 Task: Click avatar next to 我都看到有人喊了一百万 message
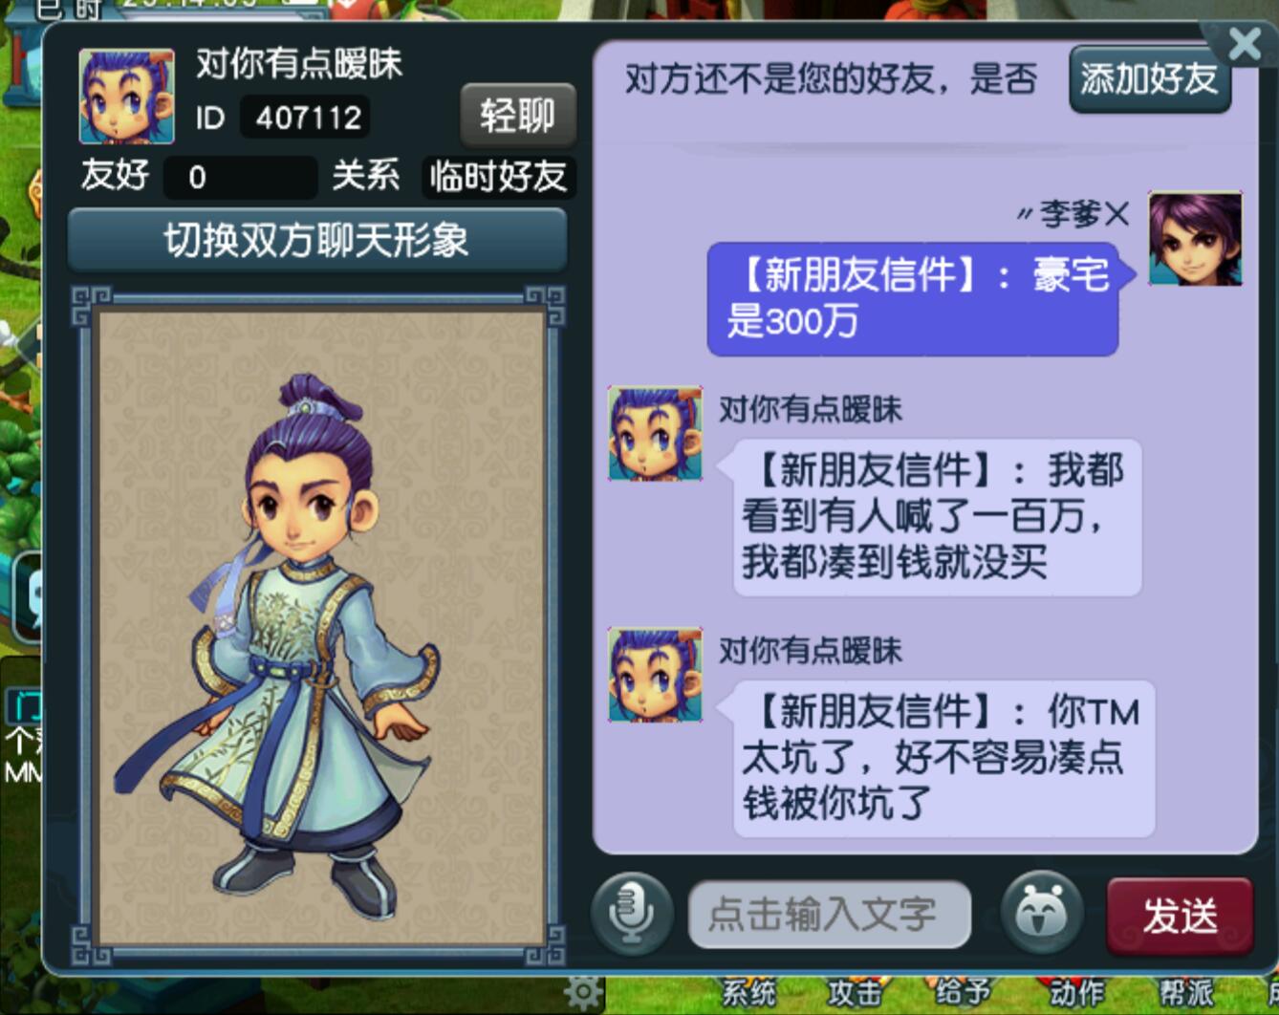pyautogui.click(x=655, y=433)
